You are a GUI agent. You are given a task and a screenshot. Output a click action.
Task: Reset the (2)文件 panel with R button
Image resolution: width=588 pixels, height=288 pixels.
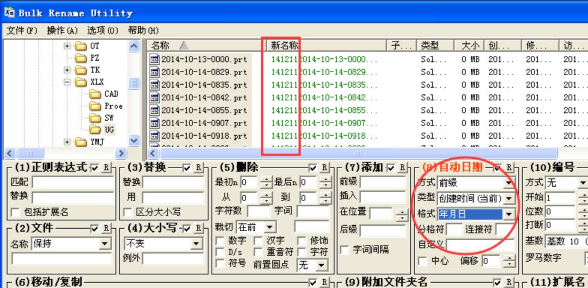(106, 229)
